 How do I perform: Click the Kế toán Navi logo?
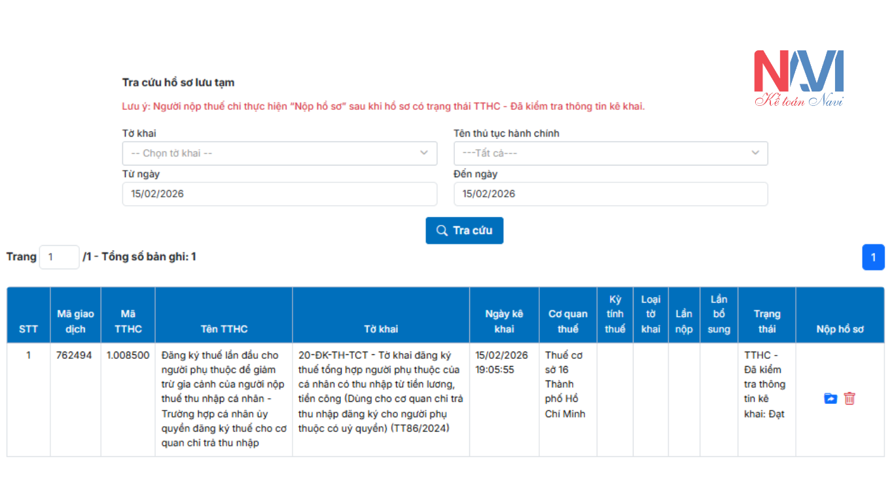point(799,78)
